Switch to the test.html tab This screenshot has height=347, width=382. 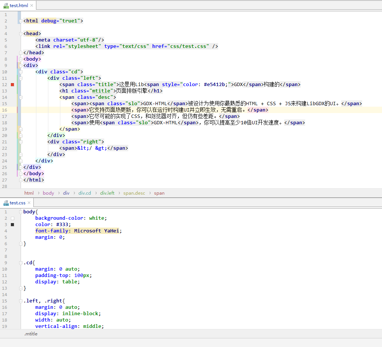click(19, 6)
